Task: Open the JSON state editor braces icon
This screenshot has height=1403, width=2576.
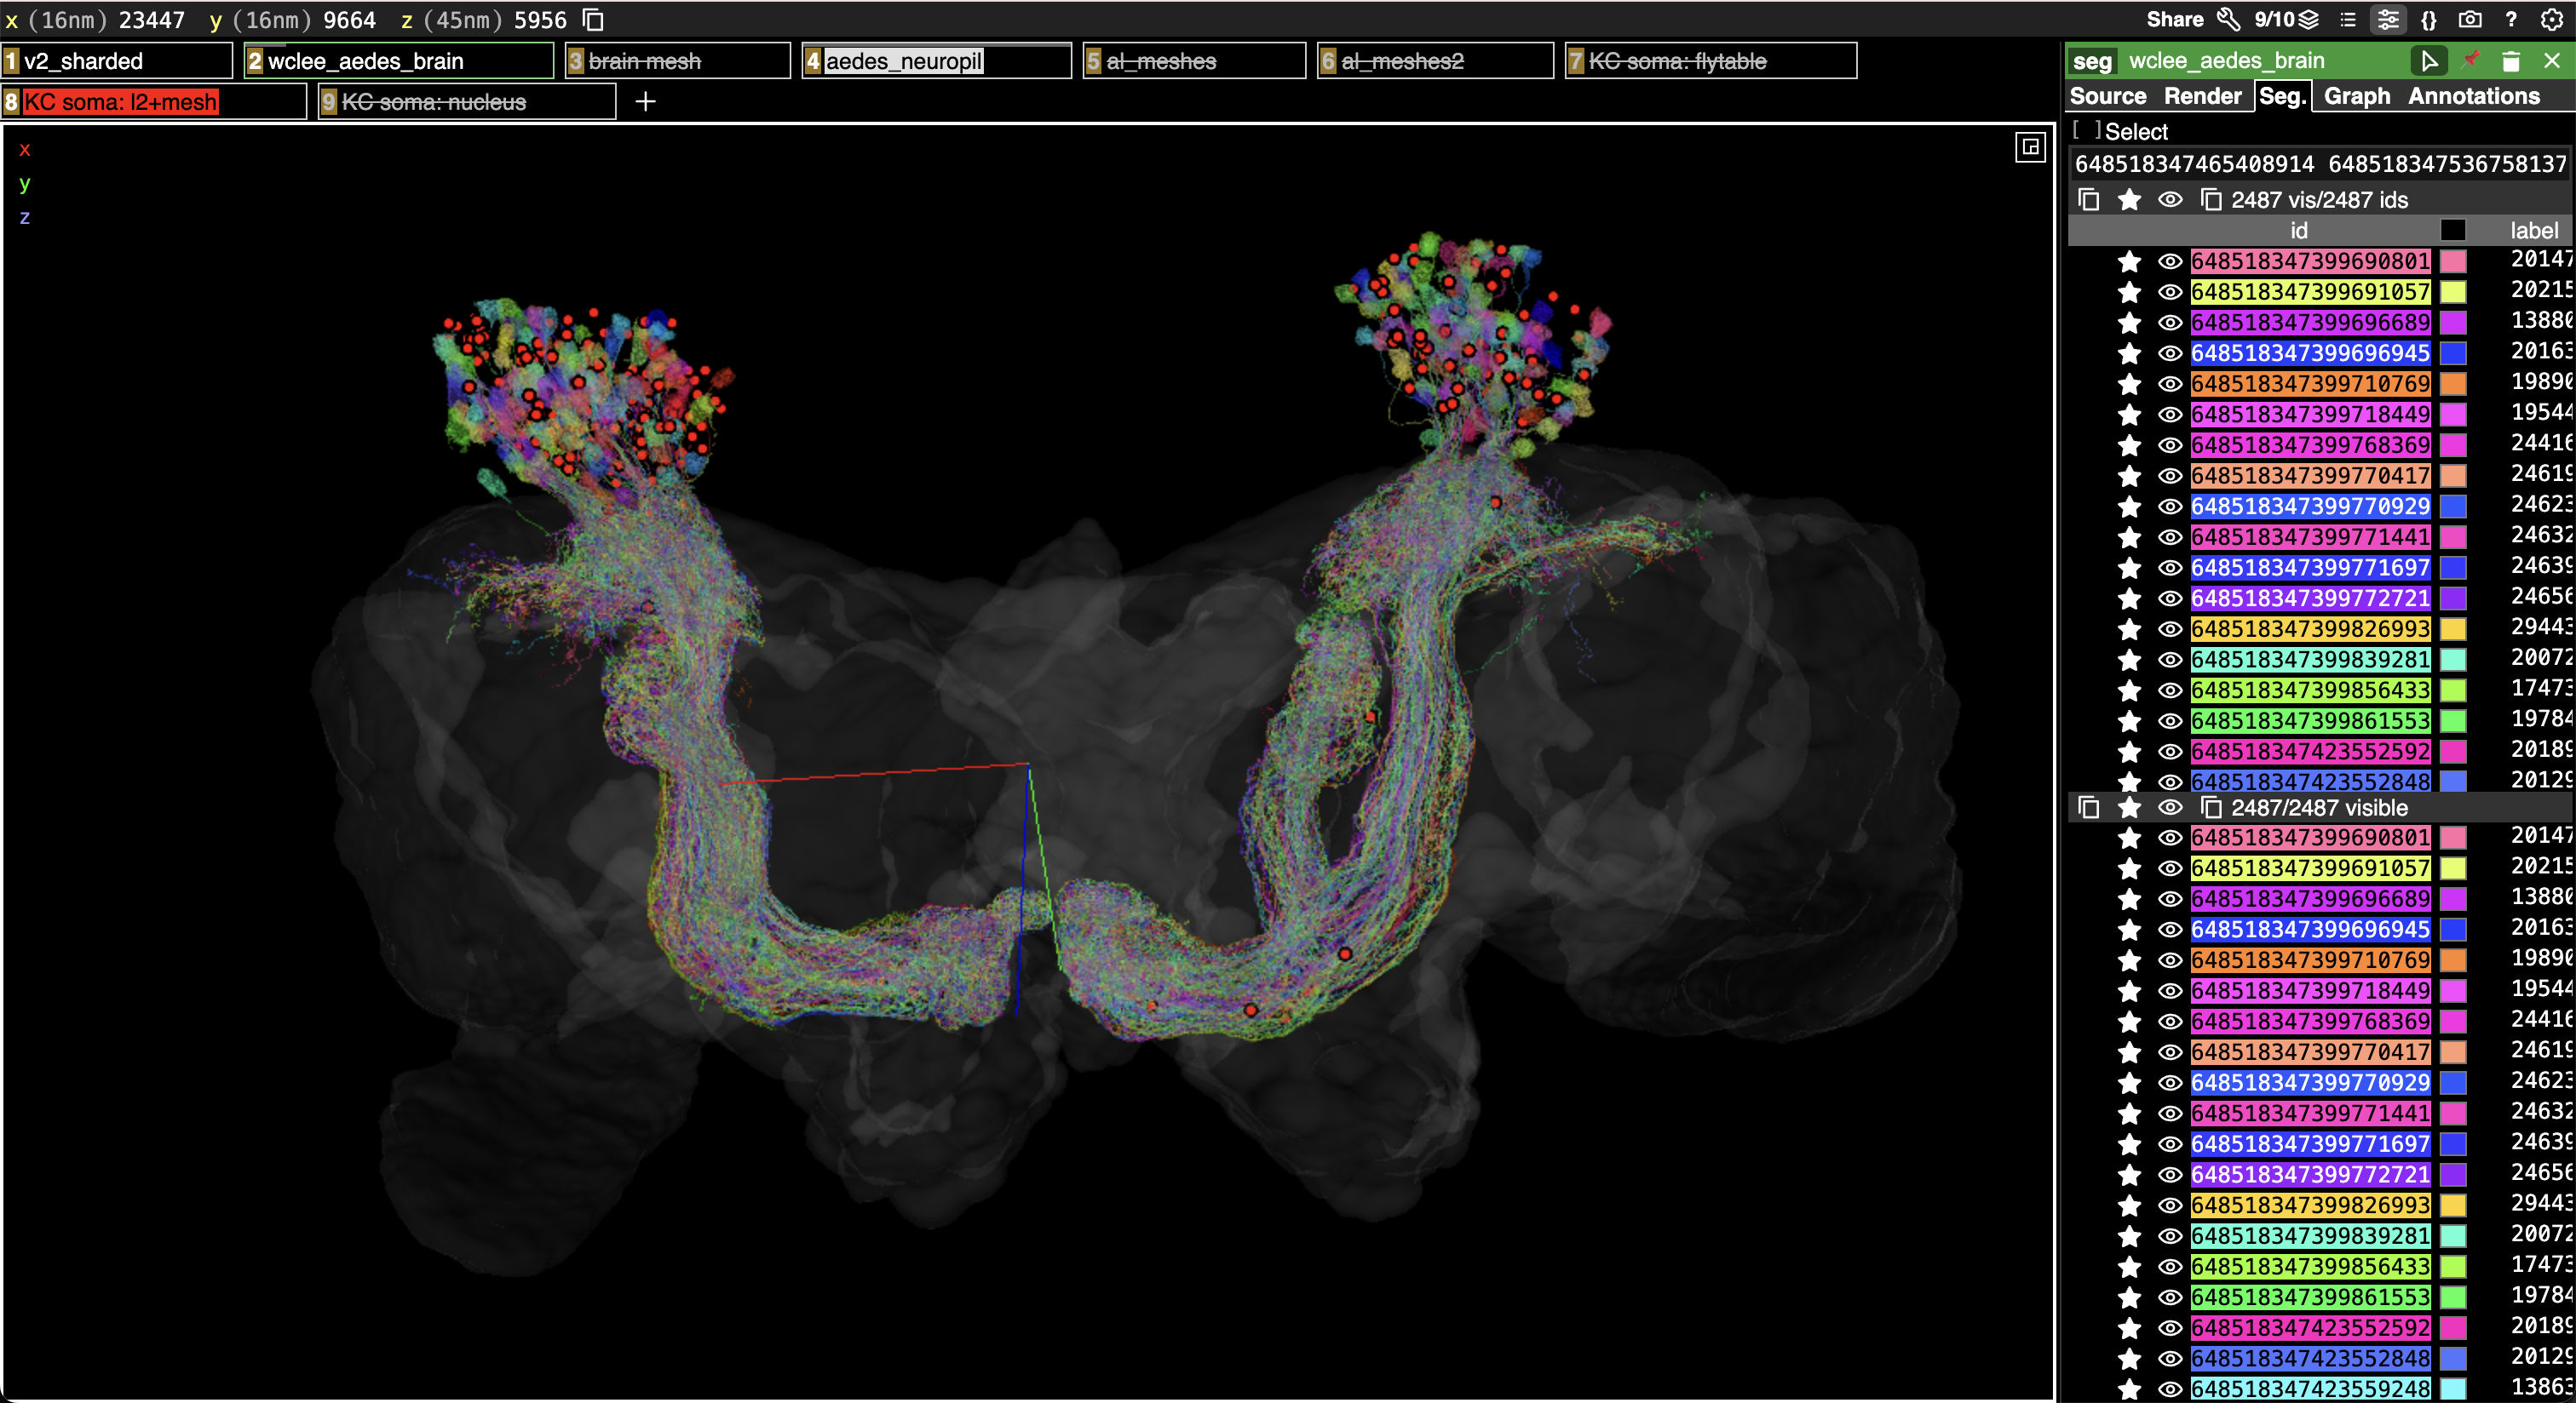Action: (2429, 19)
